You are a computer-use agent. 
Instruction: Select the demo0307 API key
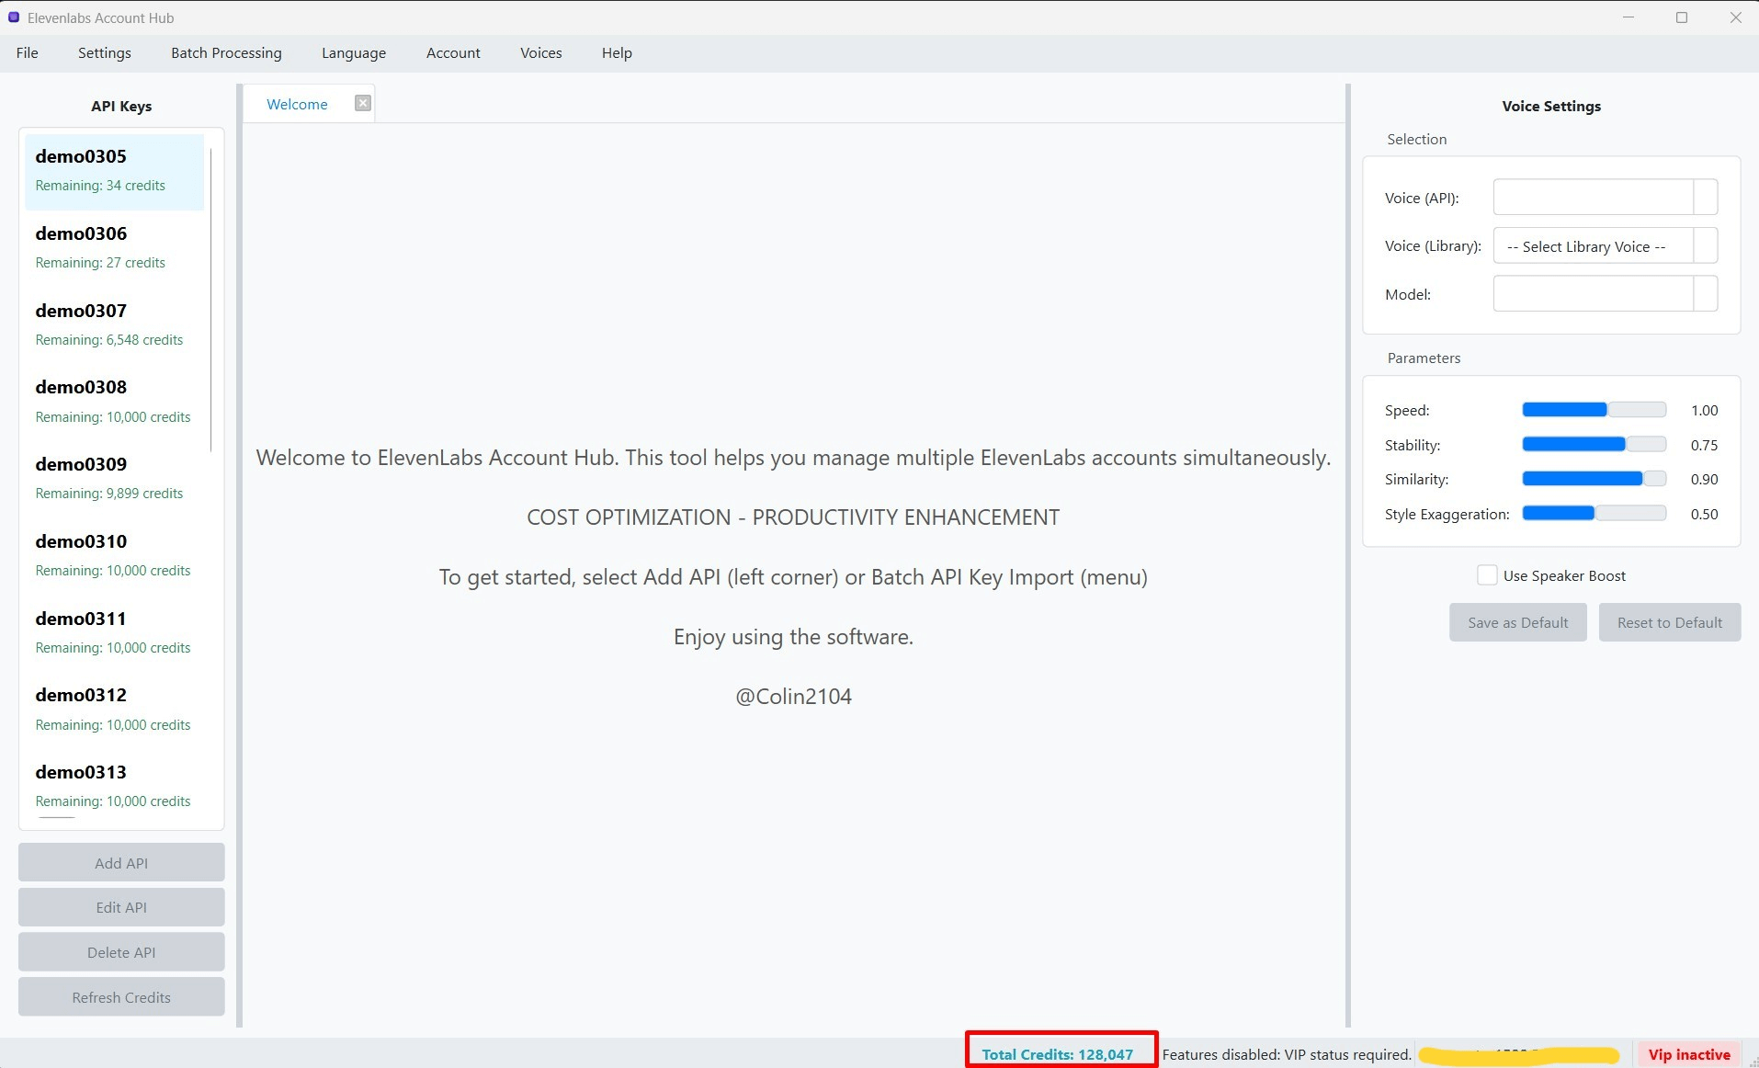(114, 326)
